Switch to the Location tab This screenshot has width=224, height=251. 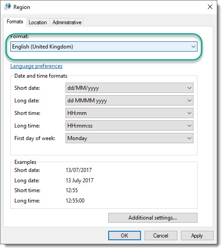(x=38, y=23)
